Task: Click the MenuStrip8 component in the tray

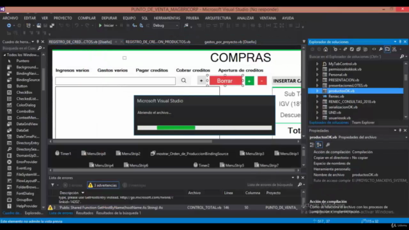Action: click(93, 153)
